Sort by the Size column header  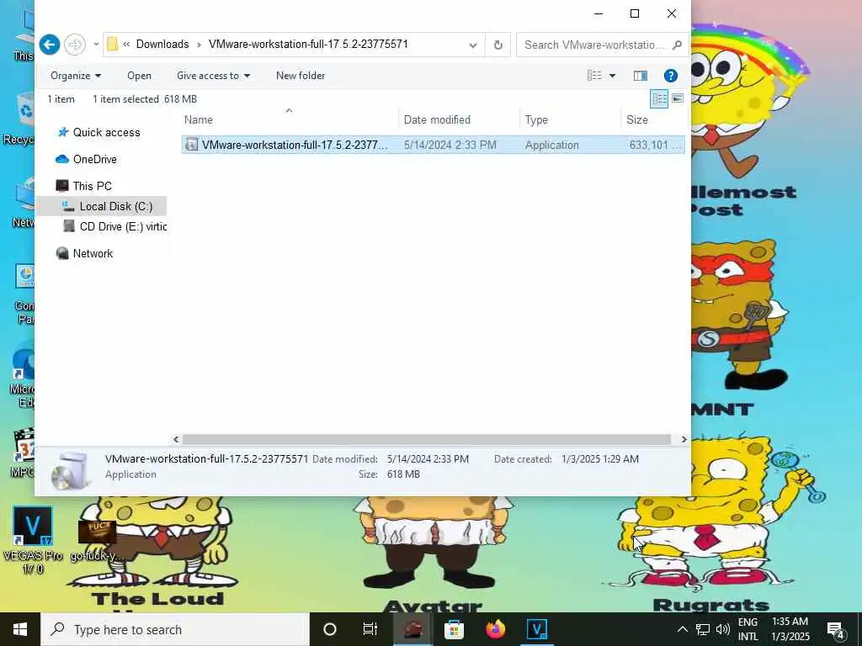tap(654, 119)
